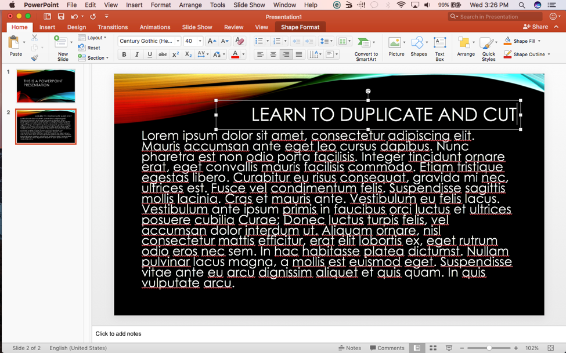Apply superscript formatting
566x353 pixels.
174,54
